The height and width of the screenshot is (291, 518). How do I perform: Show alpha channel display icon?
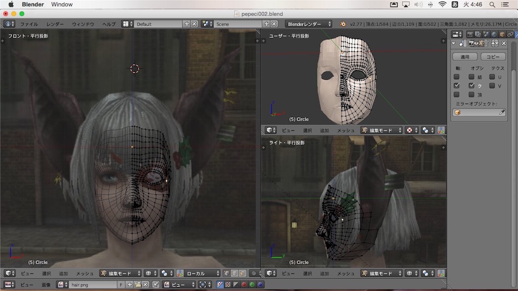236,284
